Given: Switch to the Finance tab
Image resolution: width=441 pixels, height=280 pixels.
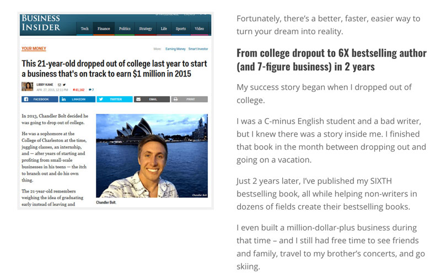Looking at the screenshot, I should click(x=104, y=29).
